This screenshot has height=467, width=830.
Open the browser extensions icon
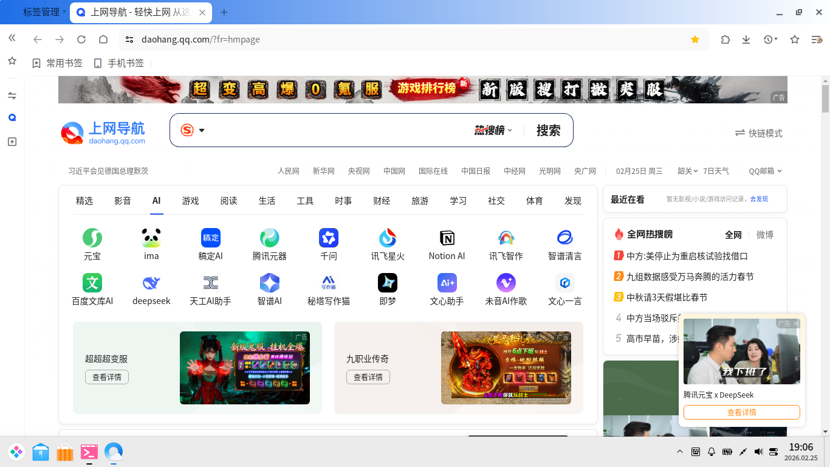coord(725,40)
